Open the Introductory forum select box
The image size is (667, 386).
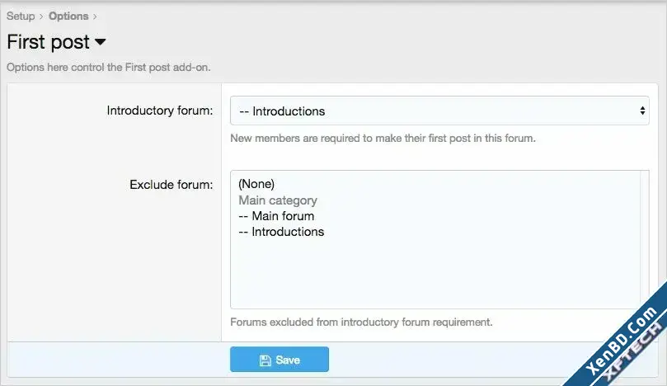[439, 111]
